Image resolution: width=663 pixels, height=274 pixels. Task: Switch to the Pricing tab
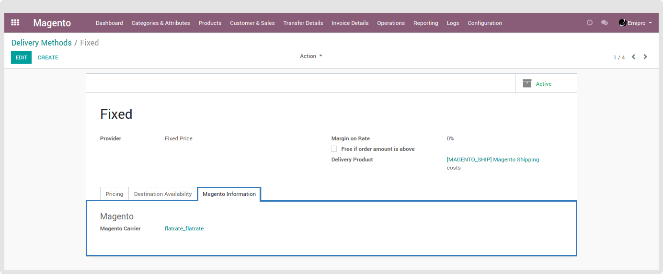tap(114, 194)
